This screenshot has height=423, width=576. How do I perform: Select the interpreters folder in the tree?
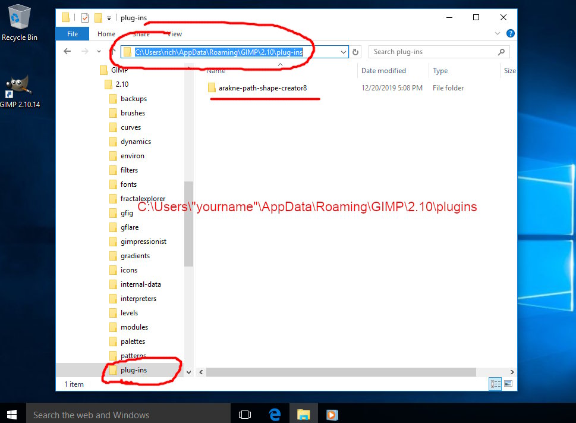click(133, 299)
